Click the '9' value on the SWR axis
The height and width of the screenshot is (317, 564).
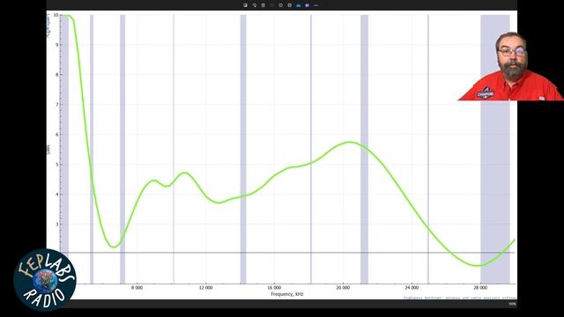coord(56,45)
